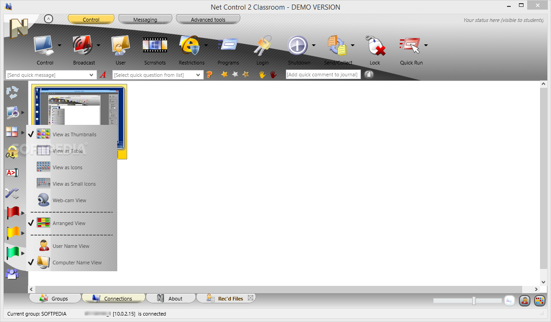Adjust the thumbnail size slider
The width and height of the screenshot is (551, 322).
(x=474, y=301)
